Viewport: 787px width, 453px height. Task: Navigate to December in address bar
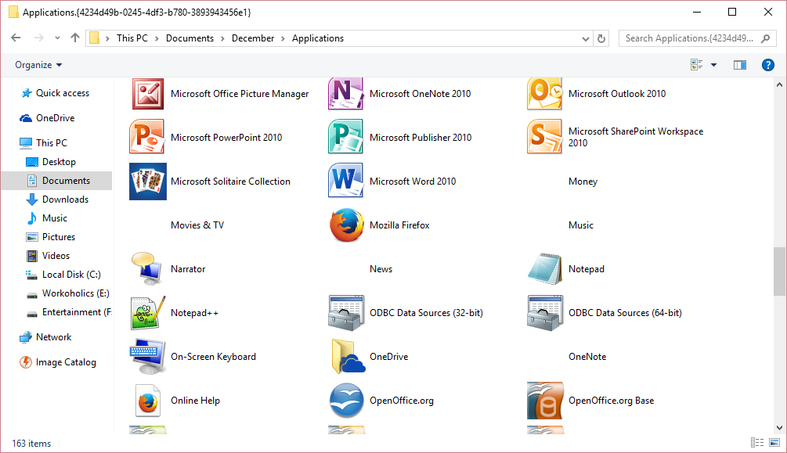coord(253,38)
